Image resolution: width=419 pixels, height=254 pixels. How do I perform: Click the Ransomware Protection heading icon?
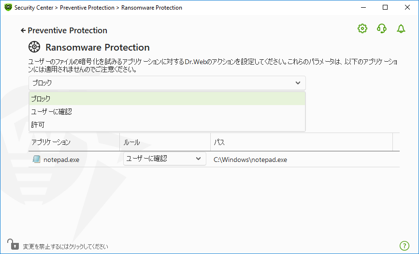tap(34, 47)
